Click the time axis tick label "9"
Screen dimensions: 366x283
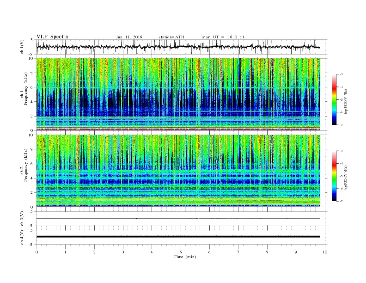point(296,252)
